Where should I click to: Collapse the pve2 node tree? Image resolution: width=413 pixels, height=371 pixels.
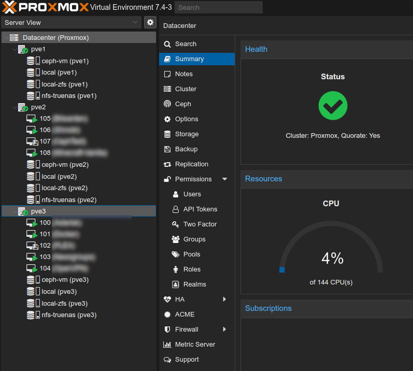15,107
